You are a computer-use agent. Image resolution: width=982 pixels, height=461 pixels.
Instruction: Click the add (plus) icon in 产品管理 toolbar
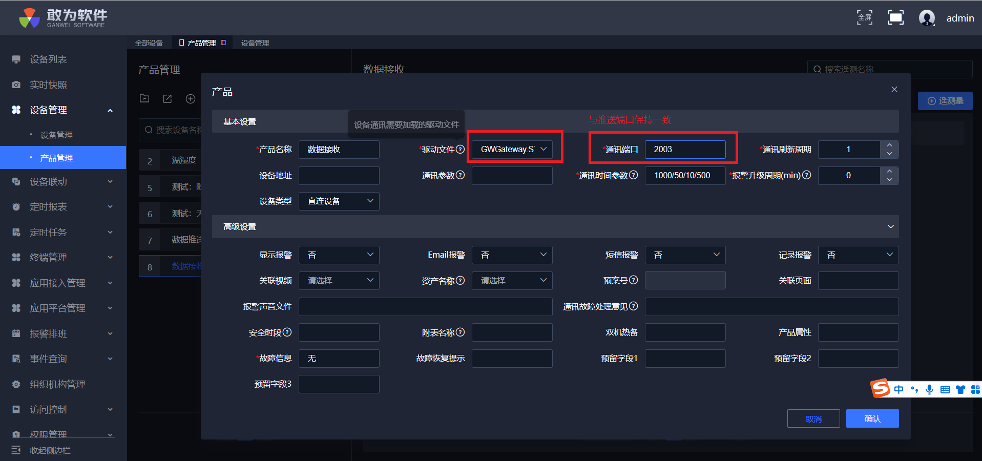[x=191, y=98]
